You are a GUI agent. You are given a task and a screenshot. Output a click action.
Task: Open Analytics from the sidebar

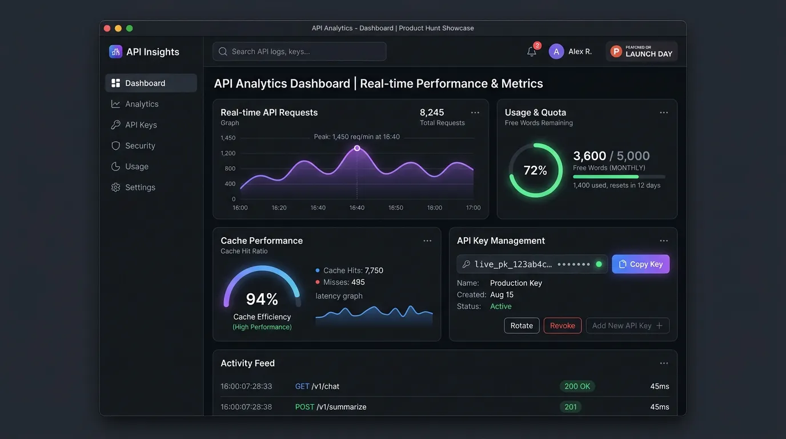pyautogui.click(x=151, y=104)
